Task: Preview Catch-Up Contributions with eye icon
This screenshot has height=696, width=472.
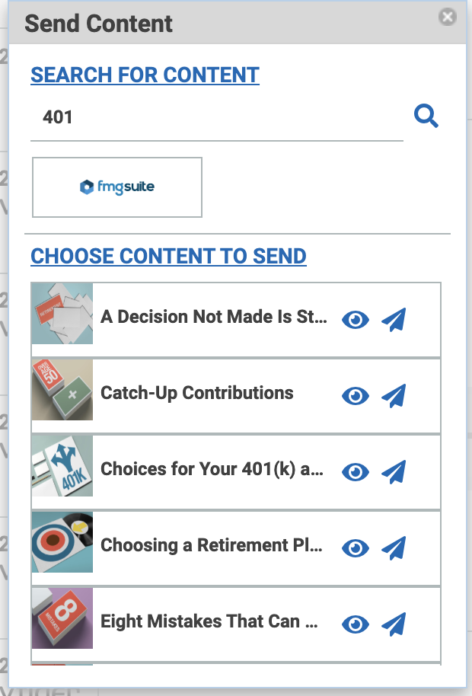Action: pyautogui.click(x=355, y=396)
